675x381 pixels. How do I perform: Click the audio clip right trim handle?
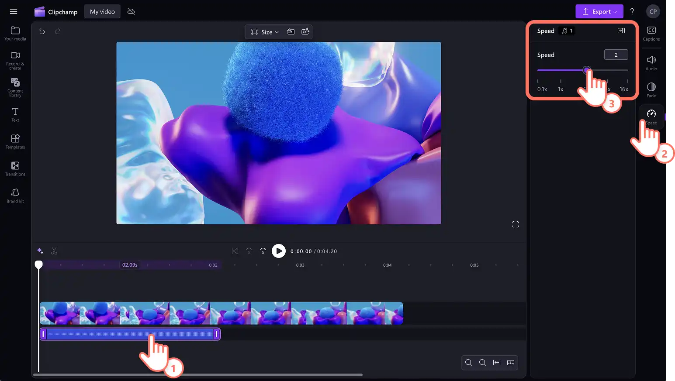coord(216,334)
